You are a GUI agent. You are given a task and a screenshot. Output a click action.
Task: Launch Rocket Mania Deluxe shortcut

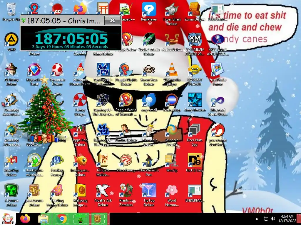[x=149, y=44]
